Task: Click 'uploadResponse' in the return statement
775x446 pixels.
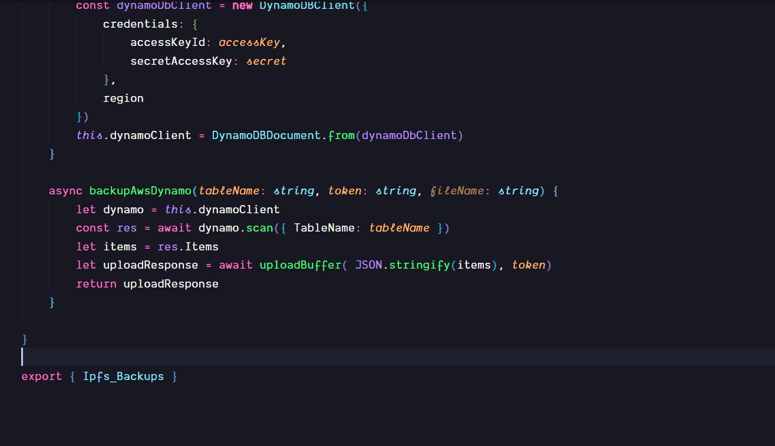Action: click(171, 284)
